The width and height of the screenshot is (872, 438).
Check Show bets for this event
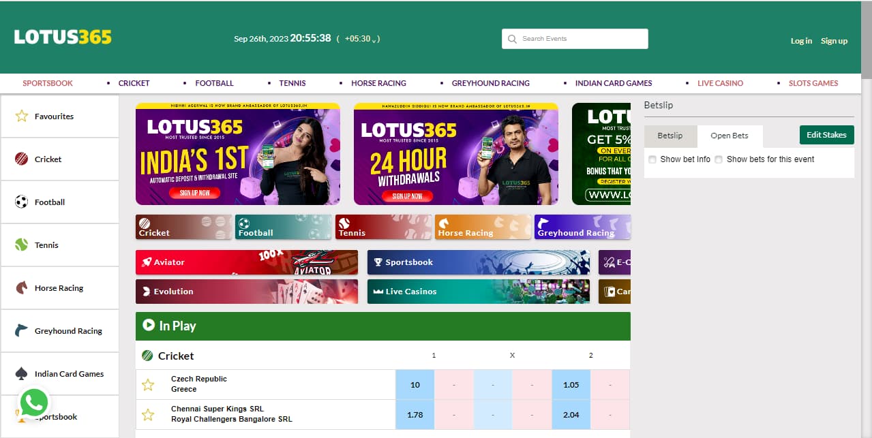point(719,159)
